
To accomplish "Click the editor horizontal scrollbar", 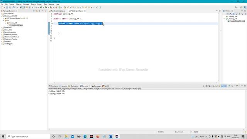I will 135,82.
